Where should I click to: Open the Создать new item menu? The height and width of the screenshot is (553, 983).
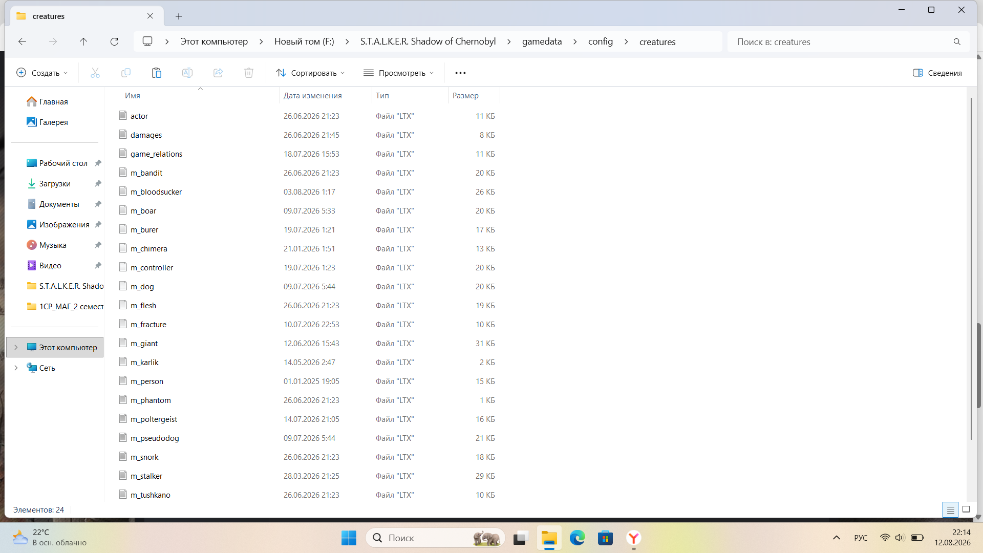click(x=42, y=73)
